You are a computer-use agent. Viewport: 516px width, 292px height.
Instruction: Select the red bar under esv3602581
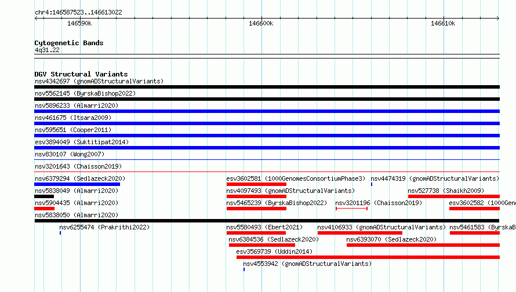pyautogui.click(x=256, y=184)
